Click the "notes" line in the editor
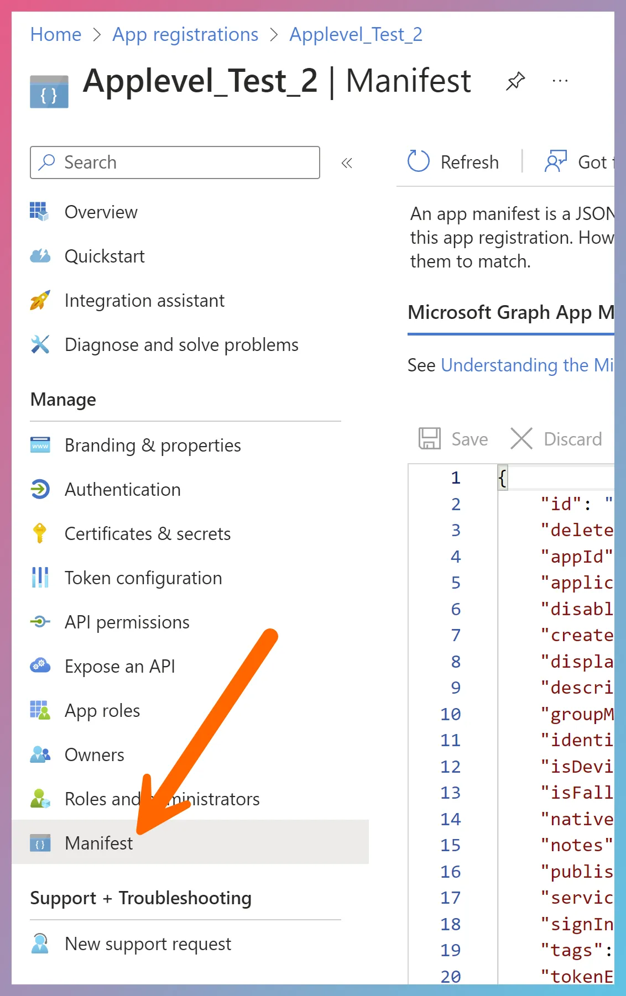This screenshot has width=626, height=996. 577,845
